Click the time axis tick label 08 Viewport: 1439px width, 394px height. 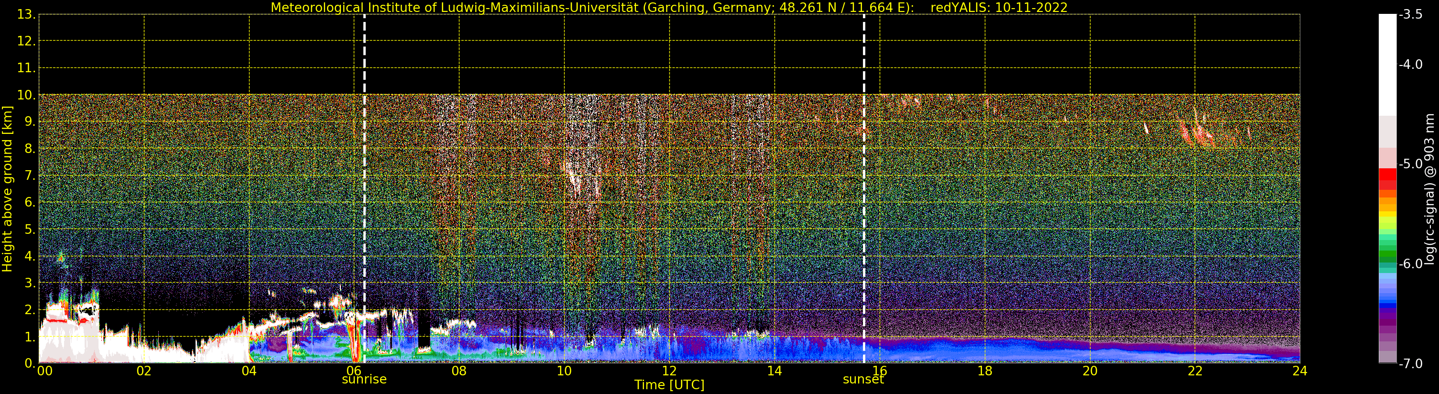coord(458,371)
